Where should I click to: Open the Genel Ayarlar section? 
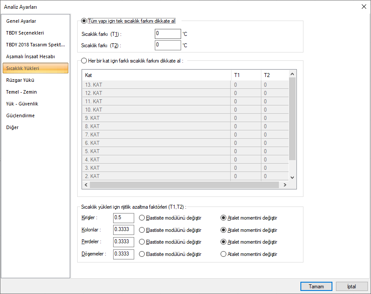point(27,21)
